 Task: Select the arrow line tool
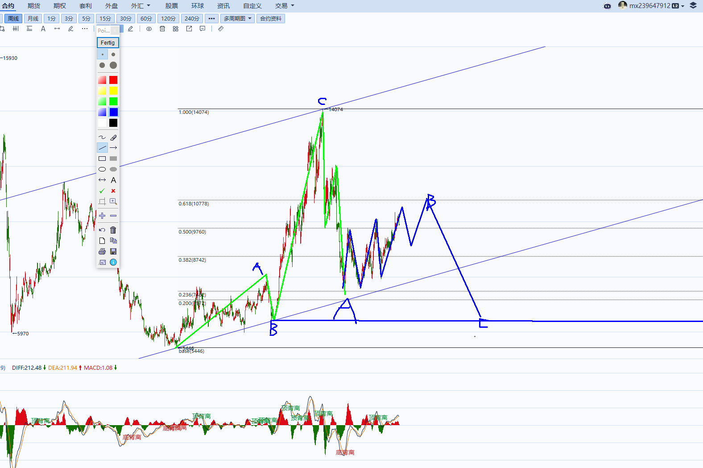click(x=113, y=148)
